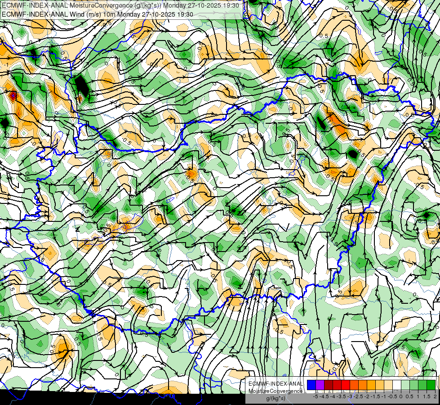The height and width of the screenshot is (405, 440).
Task: Click the Wind (m/s) 10m title line
Action: pos(98,14)
